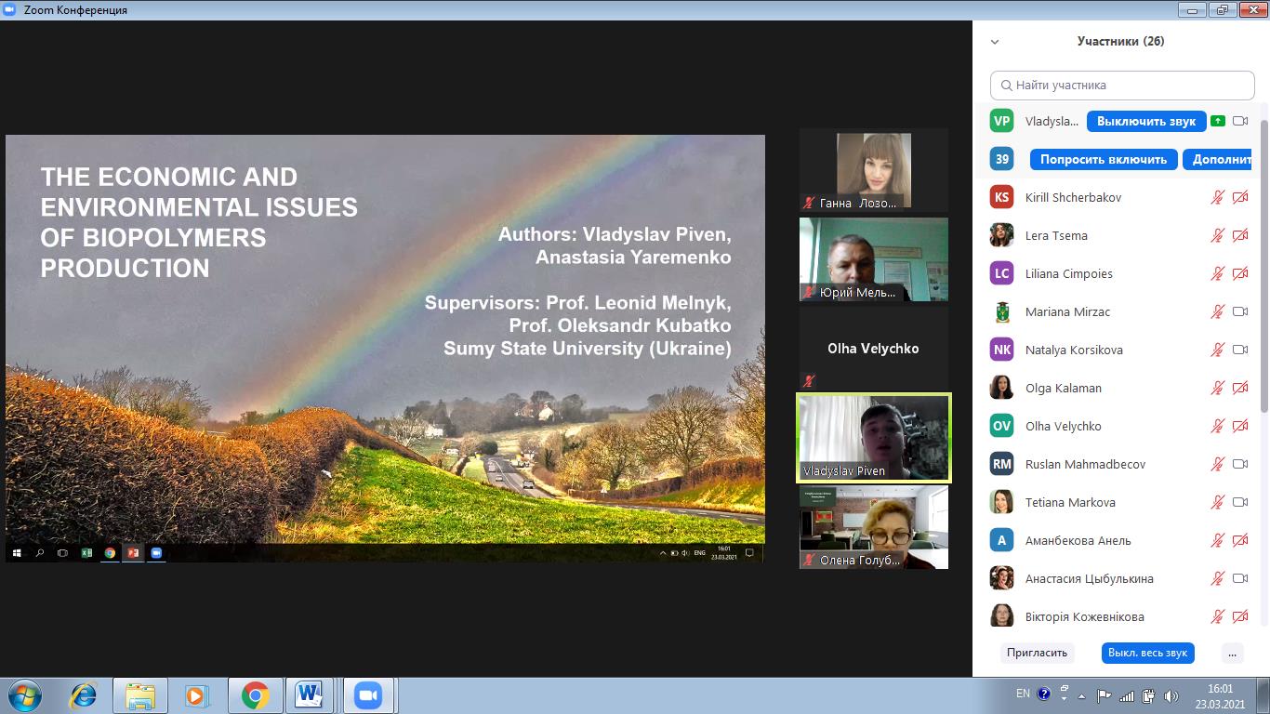The width and height of the screenshot is (1270, 714).
Task: Click Ruslan Mahmadbecov microphone icon
Action: tap(1217, 464)
